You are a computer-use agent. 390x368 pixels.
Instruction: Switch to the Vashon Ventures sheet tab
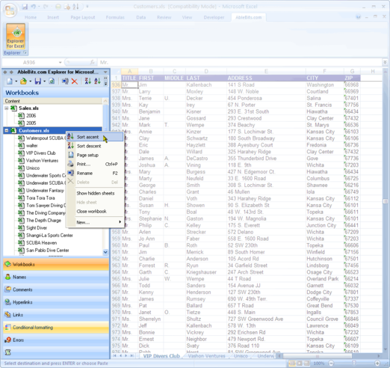pos(206,356)
